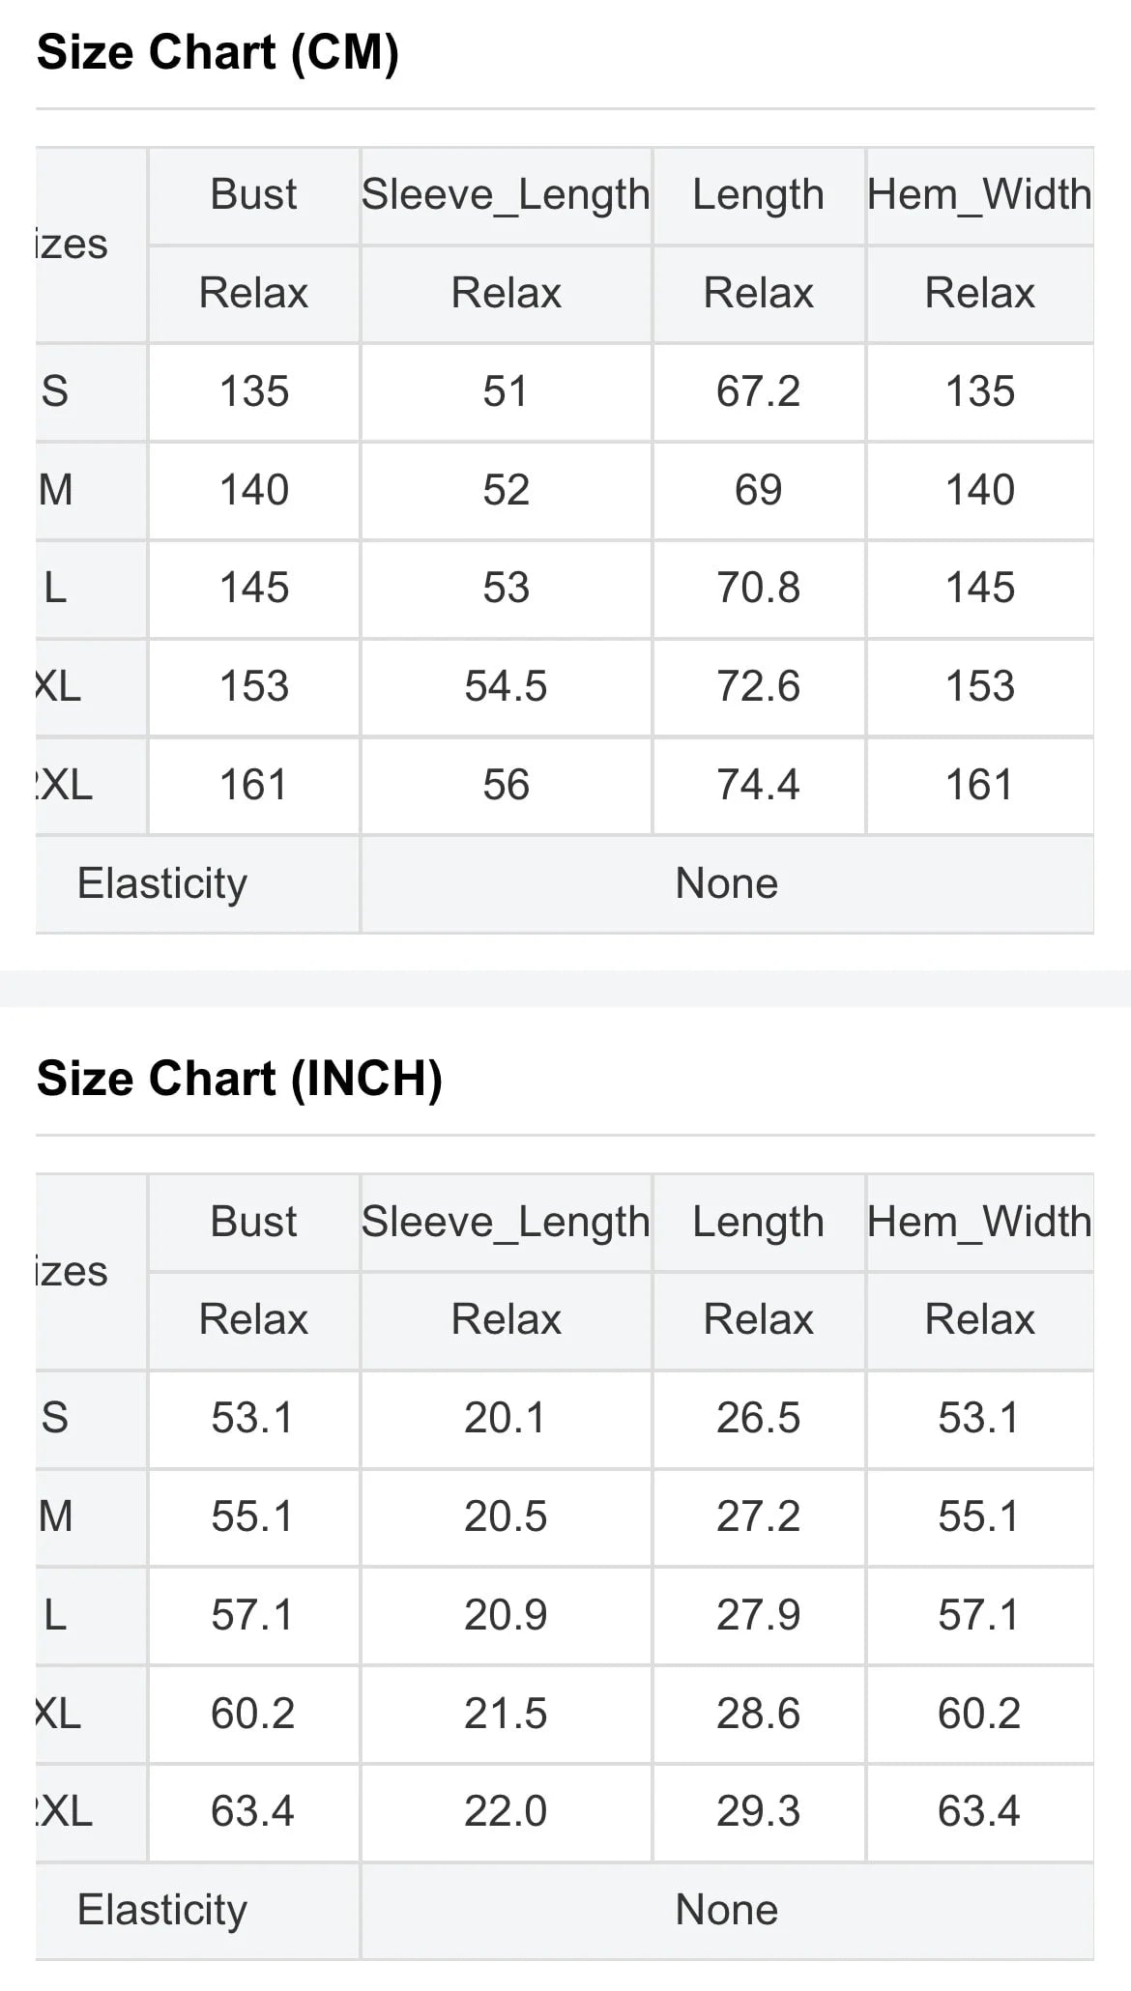This screenshot has height=1991, width=1131.
Task: Click the 74.4 length cell for 2XL
Action: [x=758, y=785]
